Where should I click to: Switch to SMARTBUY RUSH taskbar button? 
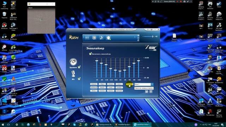(x=142, y=125)
